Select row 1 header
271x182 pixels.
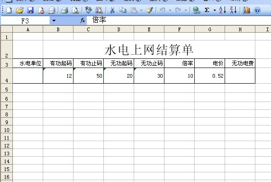click(6, 36)
